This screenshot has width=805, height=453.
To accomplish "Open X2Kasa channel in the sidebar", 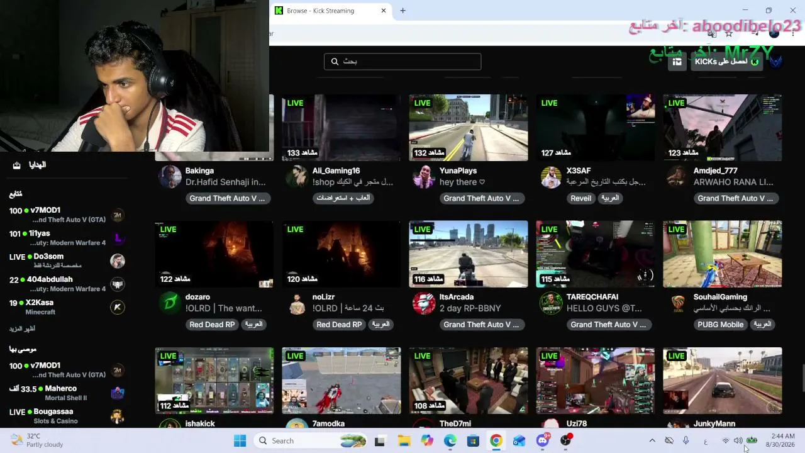I will click(66, 307).
